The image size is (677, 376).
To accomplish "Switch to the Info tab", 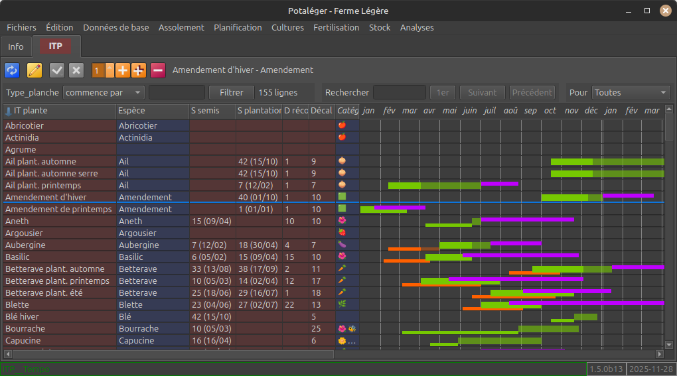I will 16,46.
